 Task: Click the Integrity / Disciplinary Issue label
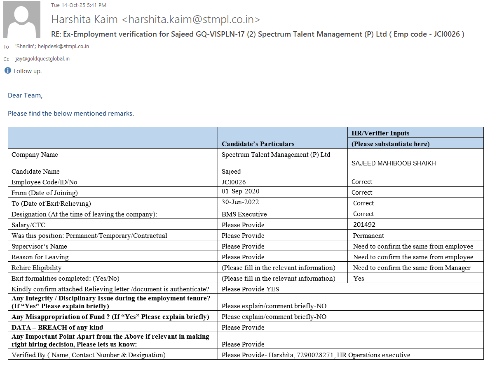(x=111, y=302)
